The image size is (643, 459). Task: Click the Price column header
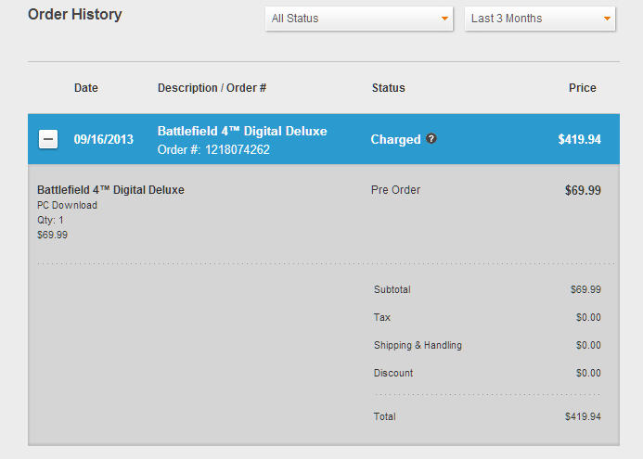[582, 88]
